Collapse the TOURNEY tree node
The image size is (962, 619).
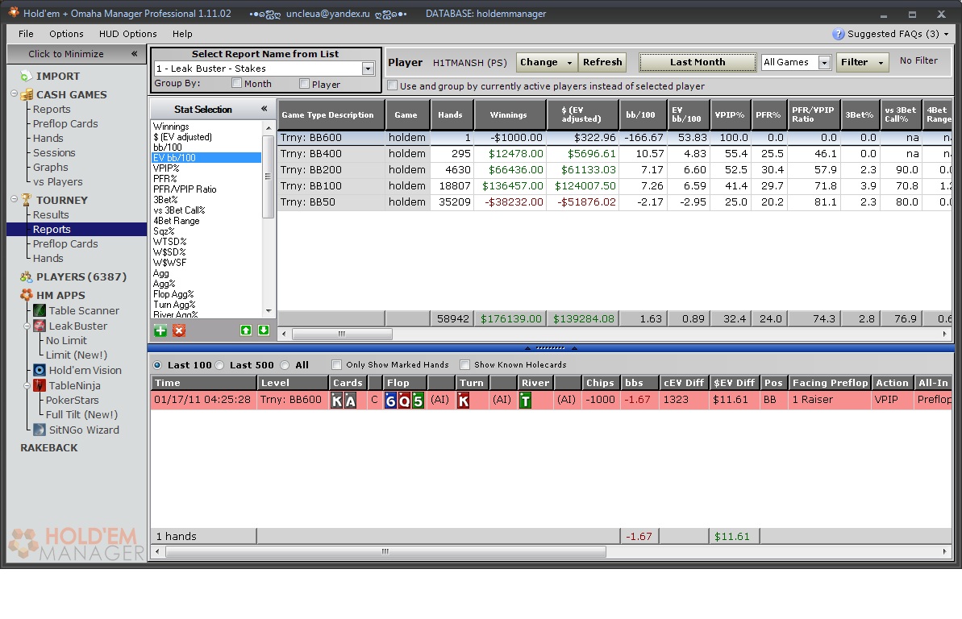coord(14,199)
